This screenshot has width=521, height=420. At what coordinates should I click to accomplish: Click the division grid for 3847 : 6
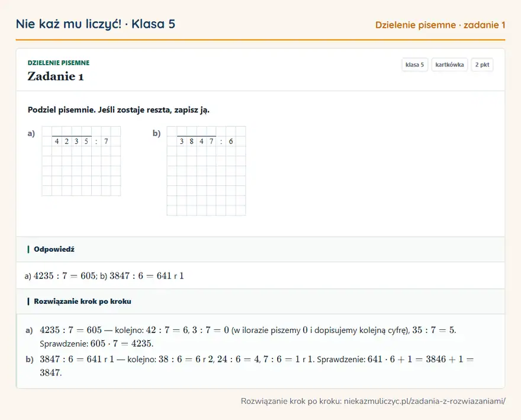coord(207,171)
